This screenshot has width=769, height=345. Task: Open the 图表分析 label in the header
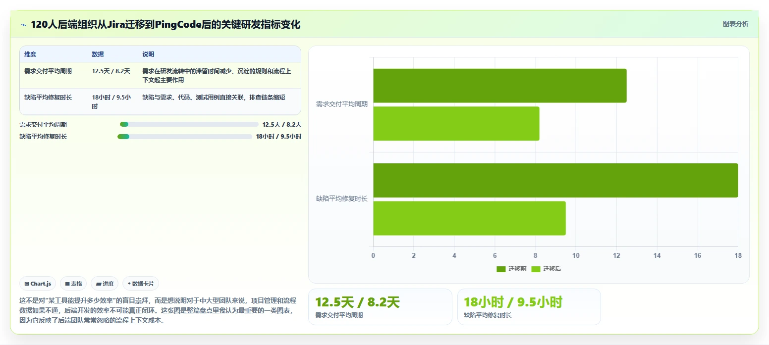tap(735, 24)
